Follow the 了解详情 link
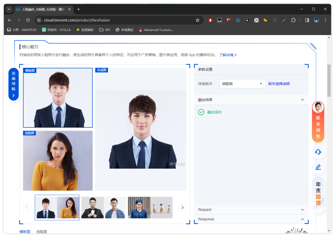Viewport: 335px width, 237px height. tap(228, 55)
